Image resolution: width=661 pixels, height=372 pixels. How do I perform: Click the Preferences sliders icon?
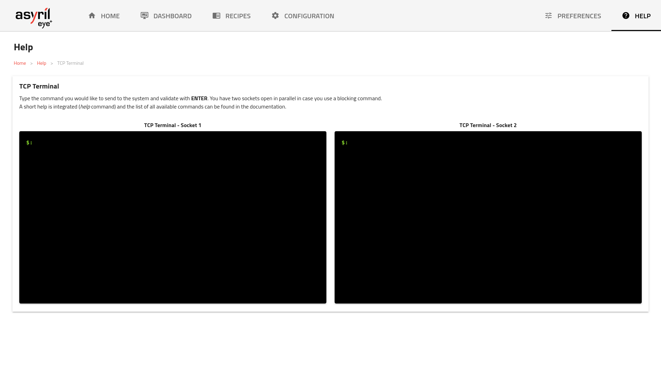click(x=548, y=15)
